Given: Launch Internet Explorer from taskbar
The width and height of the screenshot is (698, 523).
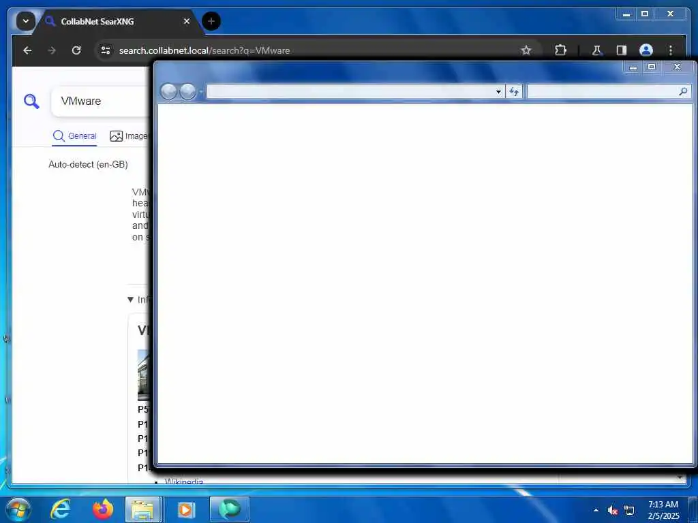Looking at the screenshot, I should point(60,509).
